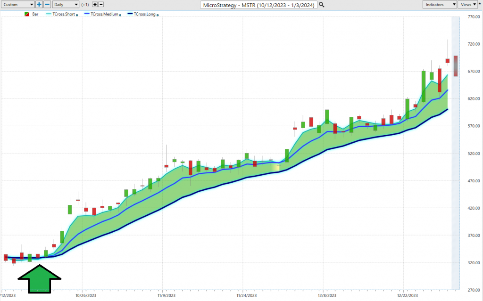Click the black plus forecast increment button

click(95, 4)
